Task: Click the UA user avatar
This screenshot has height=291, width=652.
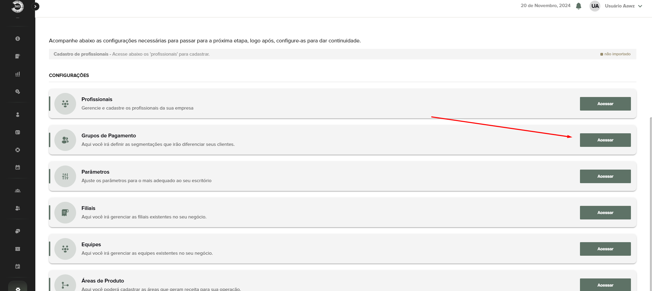Action: (x=595, y=6)
